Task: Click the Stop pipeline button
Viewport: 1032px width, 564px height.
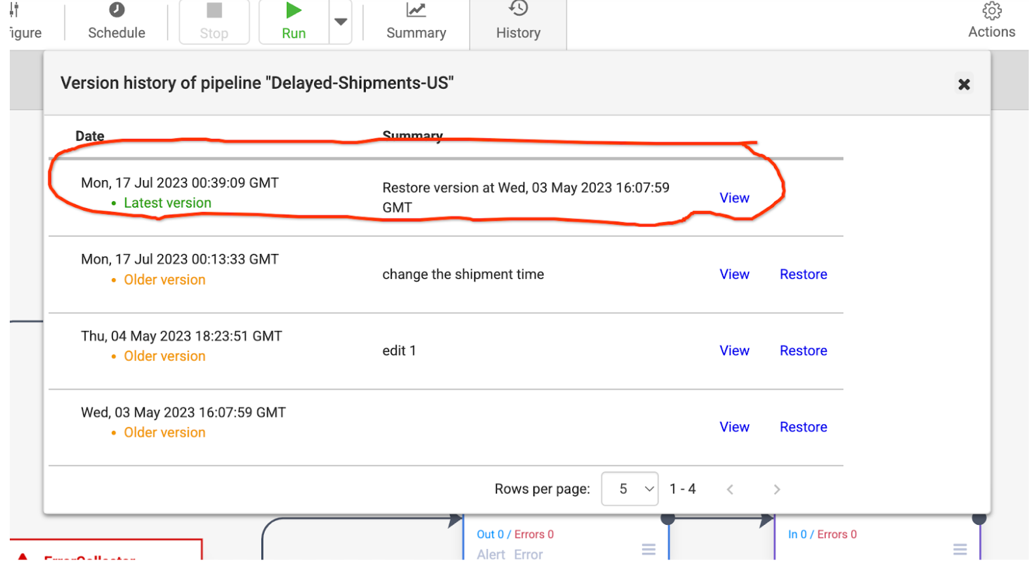Action: point(214,22)
